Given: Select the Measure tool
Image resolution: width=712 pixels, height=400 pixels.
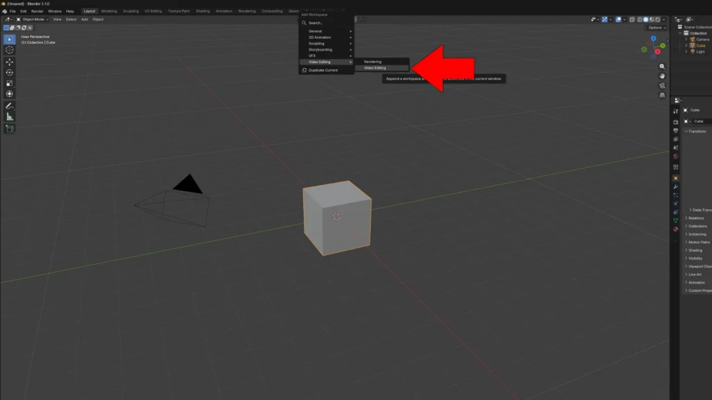Looking at the screenshot, I should tap(10, 117).
